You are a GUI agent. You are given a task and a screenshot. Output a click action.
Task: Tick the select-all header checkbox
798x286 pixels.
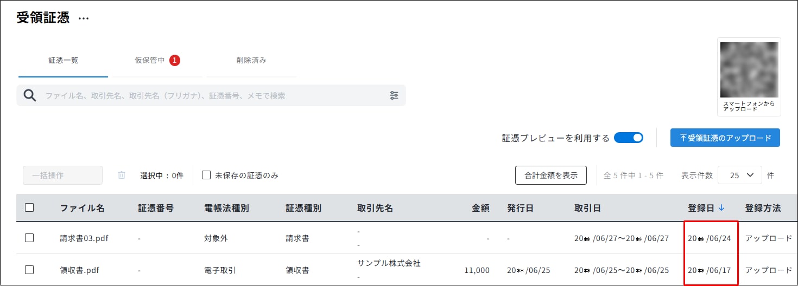(29, 207)
